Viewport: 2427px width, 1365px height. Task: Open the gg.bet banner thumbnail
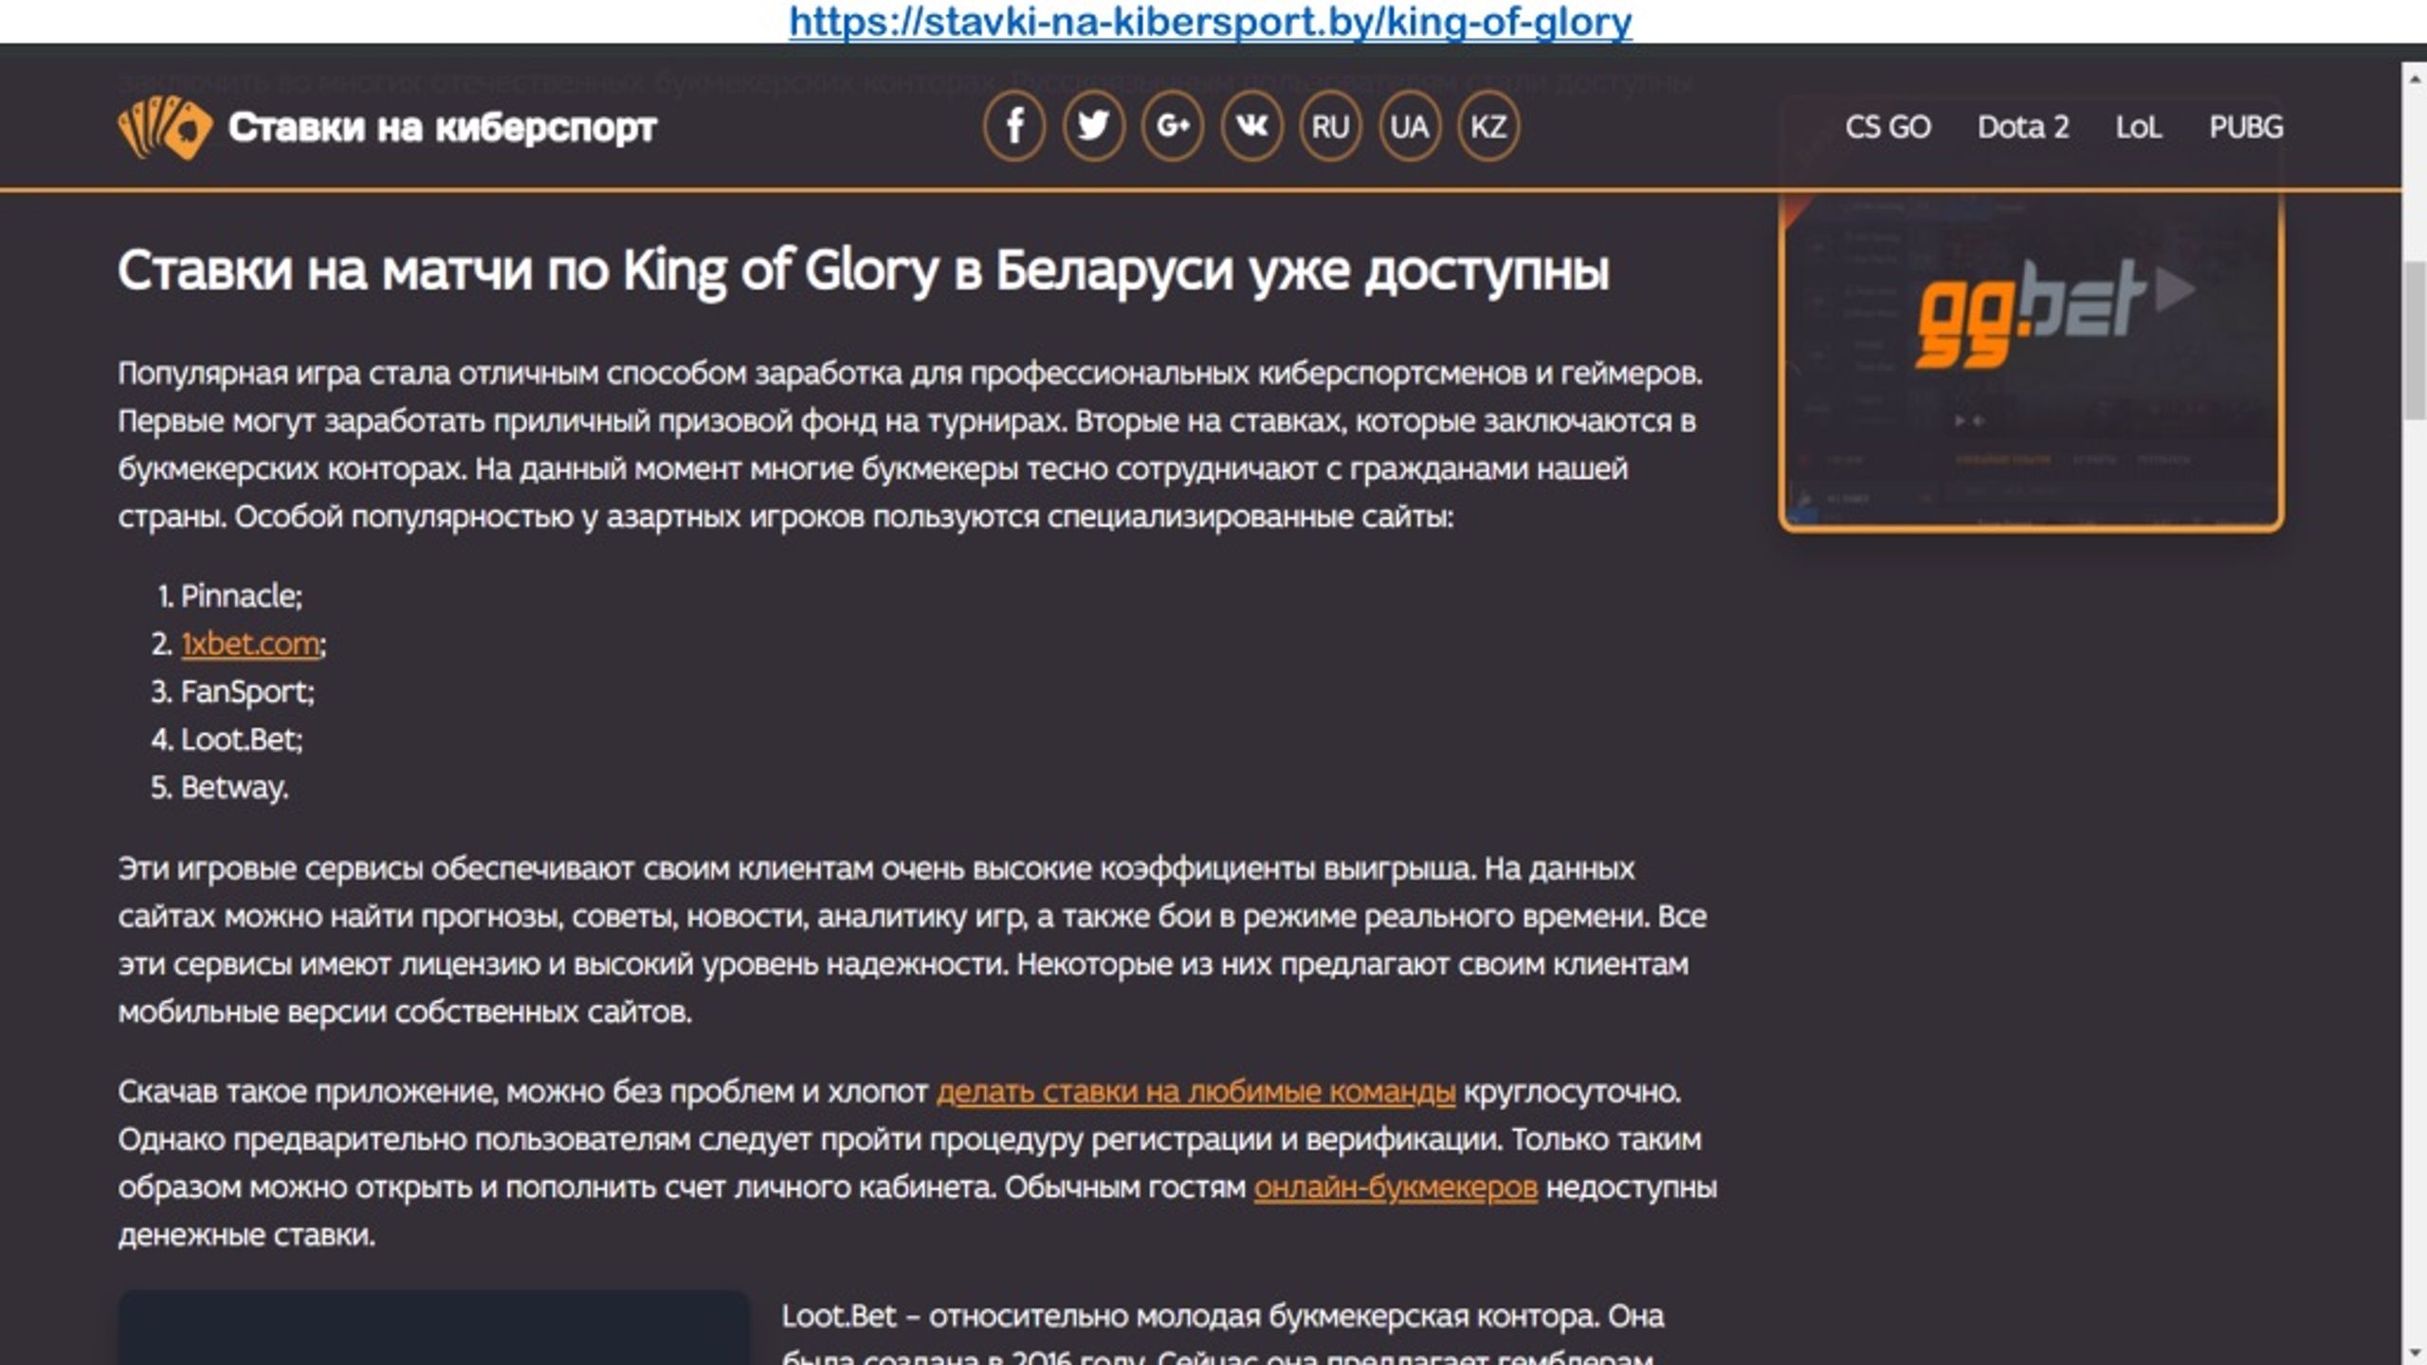coord(2032,360)
